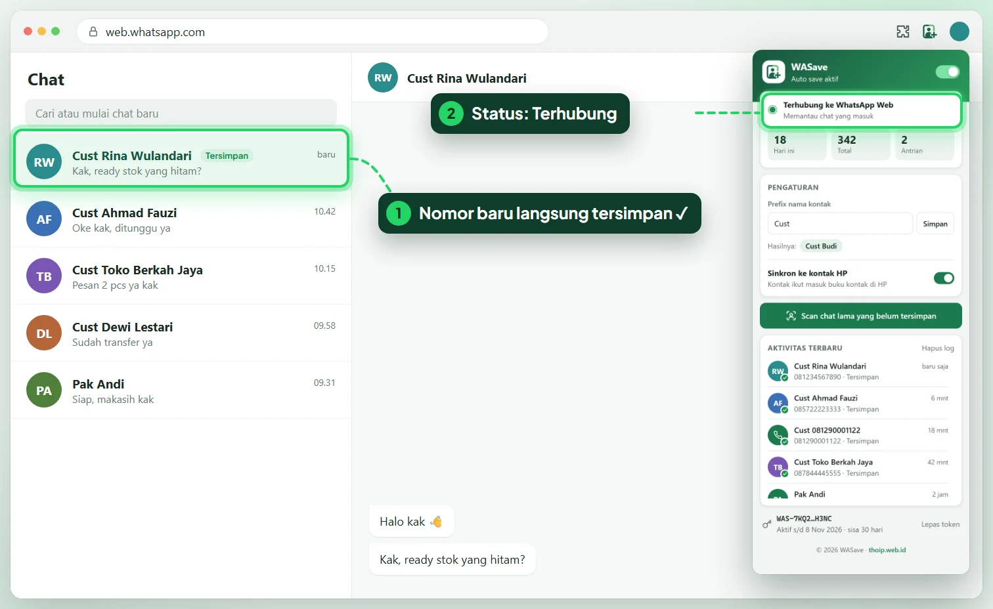Click the 2 Antrian stat card
The image size is (993, 609).
pyautogui.click(x=924, y=145)
